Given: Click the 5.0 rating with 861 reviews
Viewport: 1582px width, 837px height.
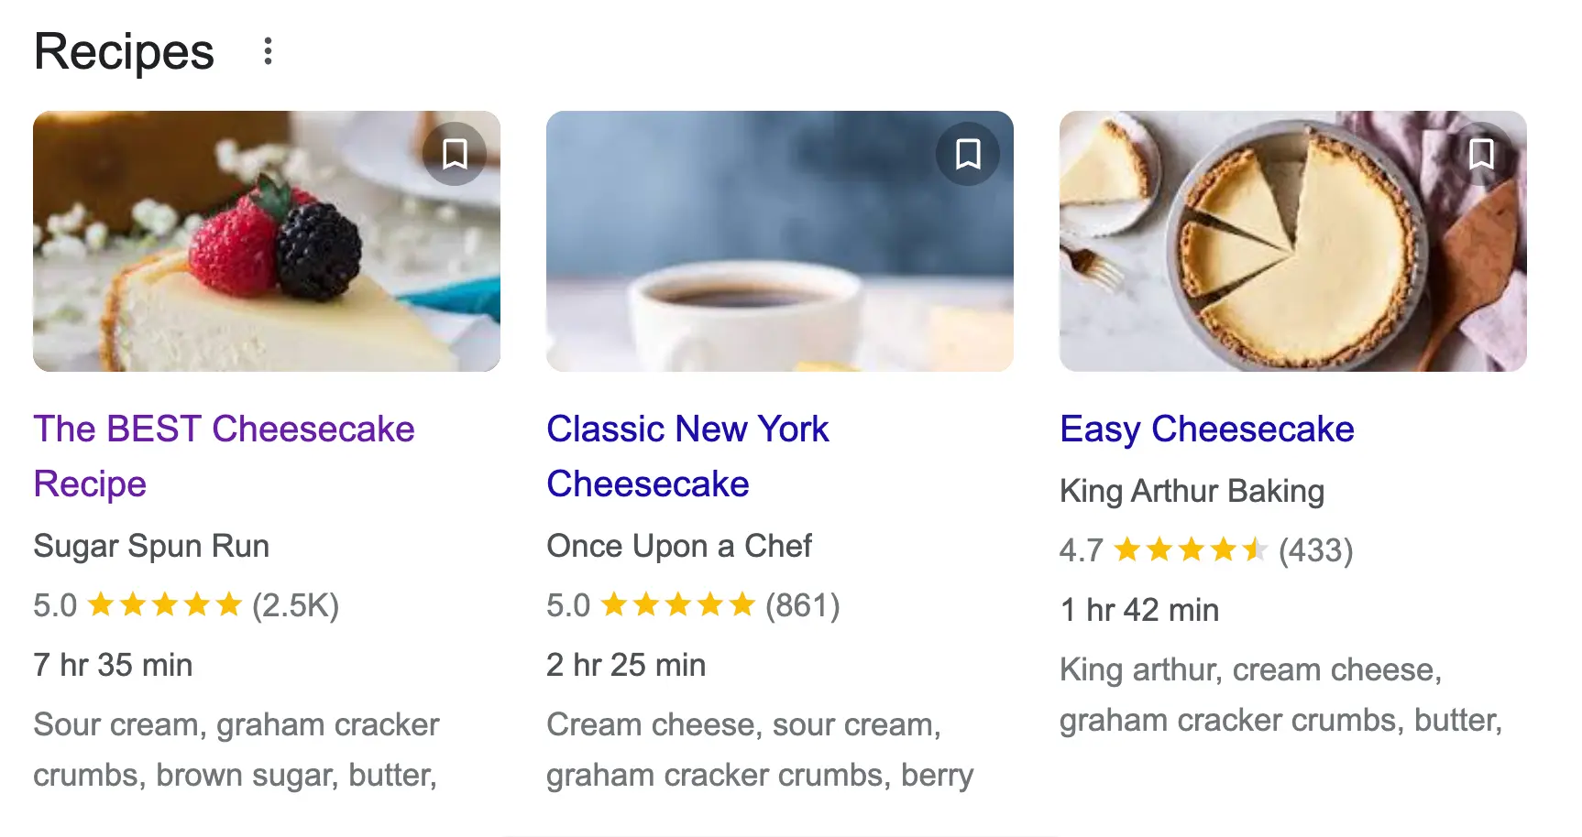Looking at the screenshot, I should click(x=693, y=605).
